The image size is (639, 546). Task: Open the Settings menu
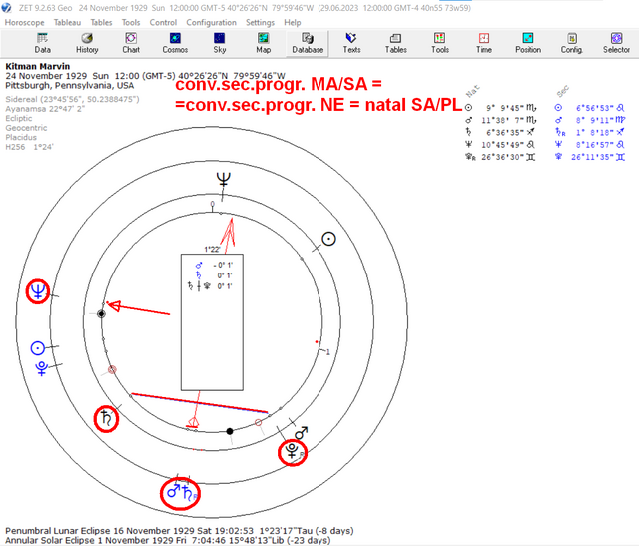point(260,22)
